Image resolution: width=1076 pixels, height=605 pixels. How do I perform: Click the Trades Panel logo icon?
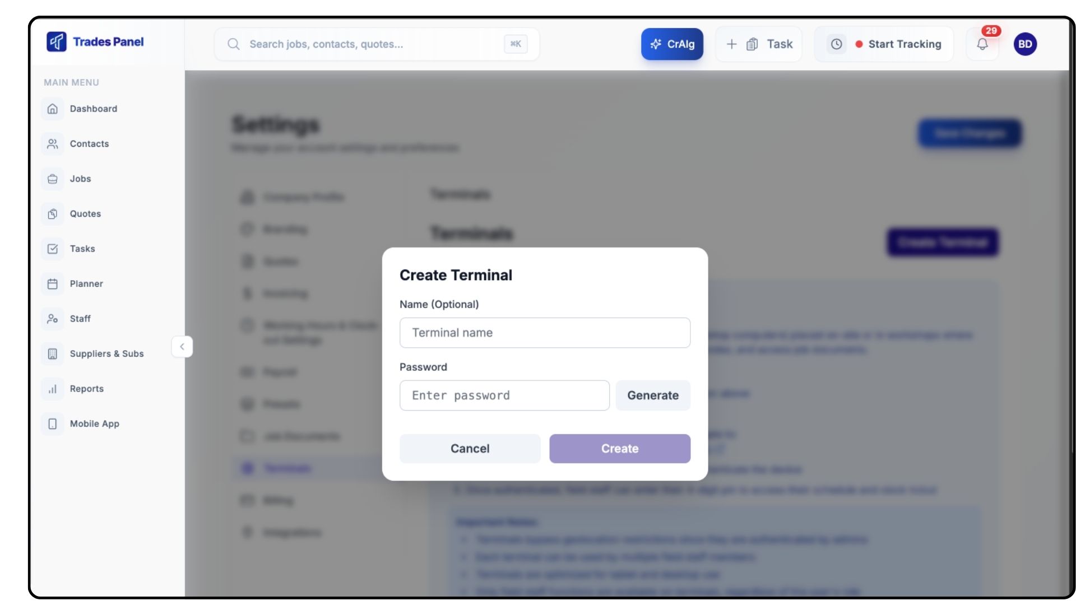57,41
